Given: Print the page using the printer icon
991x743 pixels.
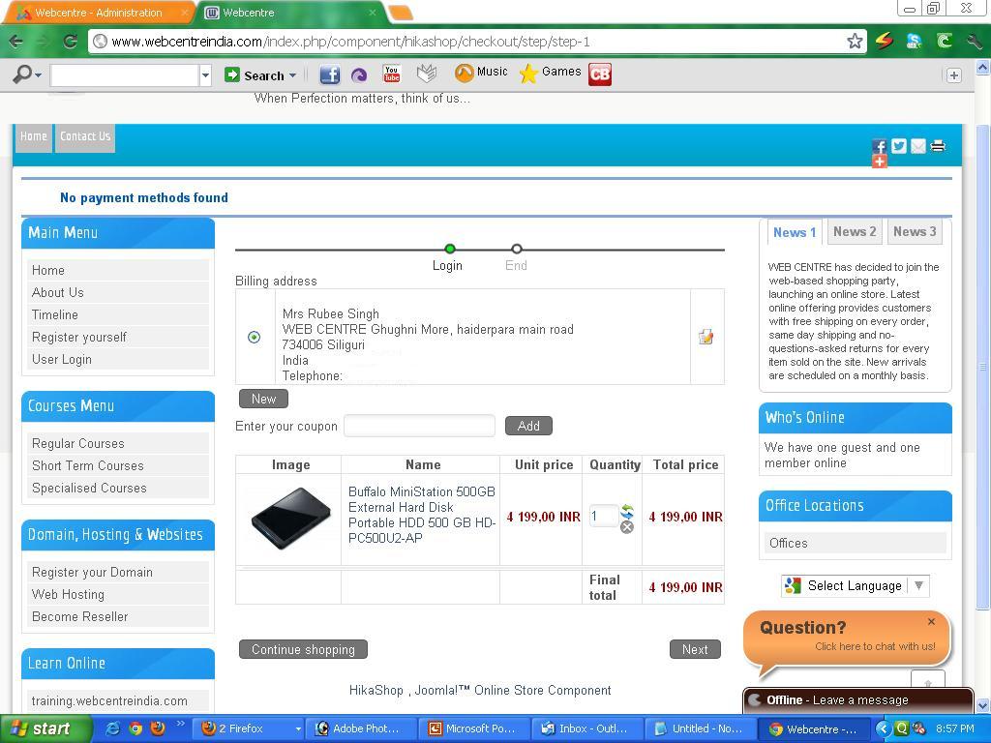Looking at the screenshot, I should [x=938, y=146].
